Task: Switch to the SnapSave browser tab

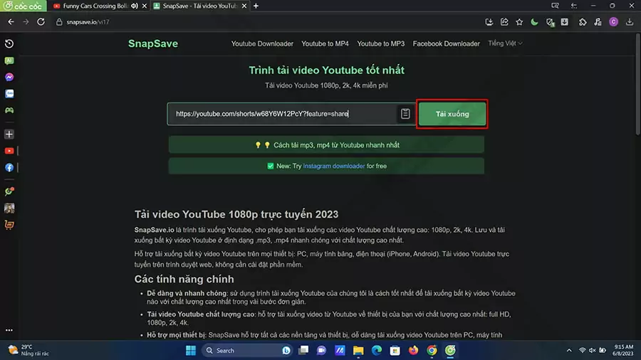Action: click(x=199, y=6)
